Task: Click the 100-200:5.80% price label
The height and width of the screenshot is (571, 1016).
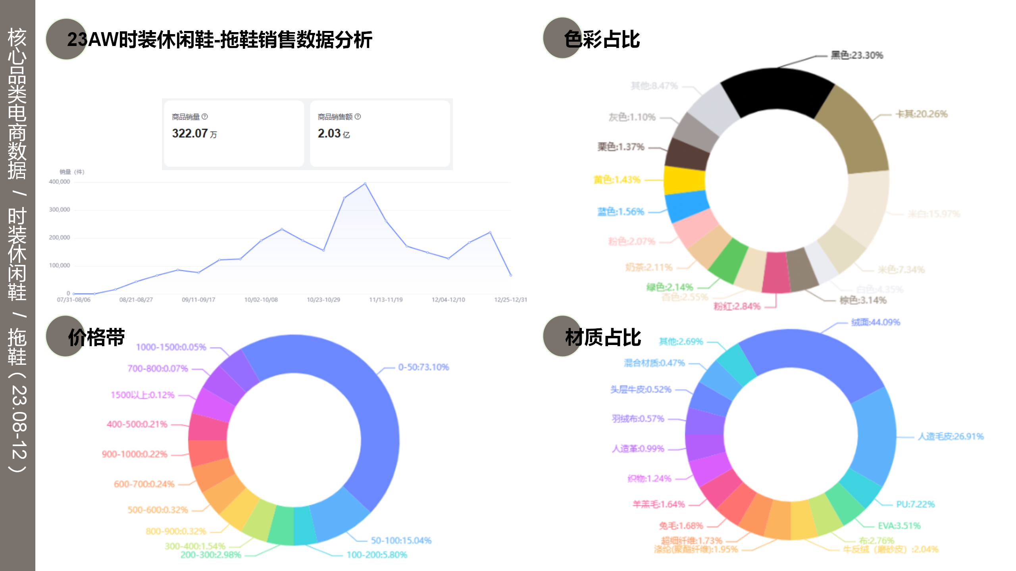Action: coord(377,555)
